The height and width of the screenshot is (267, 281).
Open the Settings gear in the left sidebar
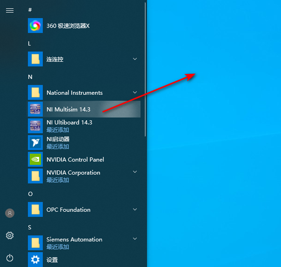[x=10, y=235]
